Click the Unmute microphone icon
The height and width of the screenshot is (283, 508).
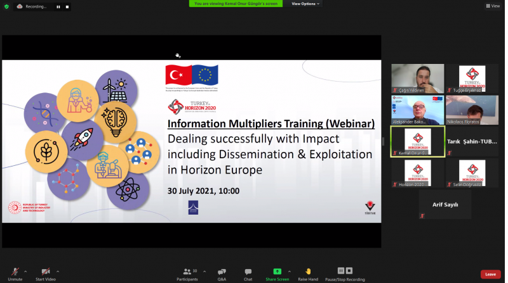(x=15, y=272)
